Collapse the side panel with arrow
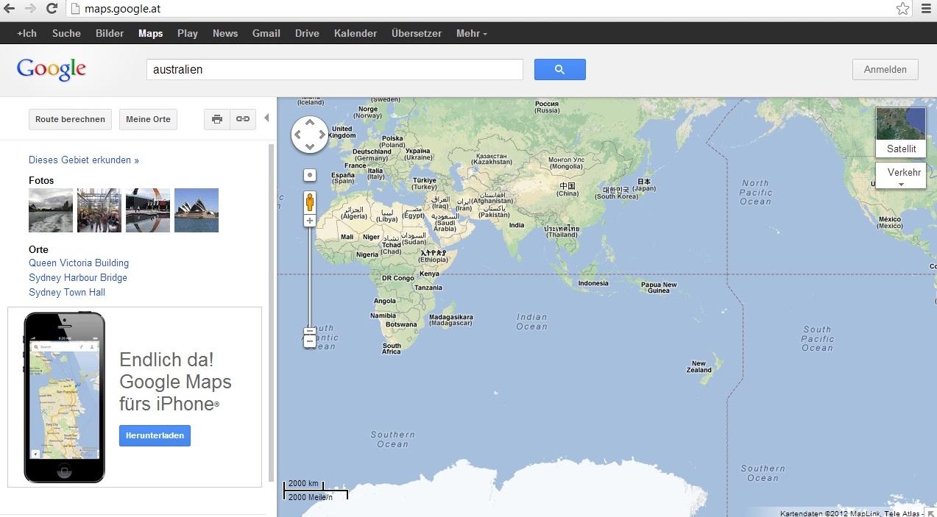 point(266,118)
